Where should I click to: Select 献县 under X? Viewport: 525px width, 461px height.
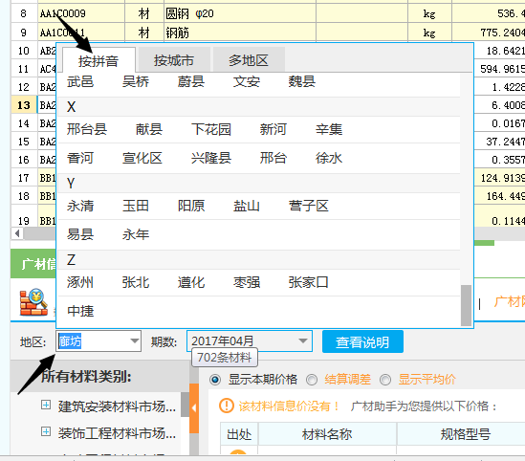coord(149,129)
